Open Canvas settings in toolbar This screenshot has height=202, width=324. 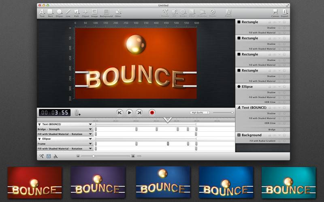[x=275, y=12]
